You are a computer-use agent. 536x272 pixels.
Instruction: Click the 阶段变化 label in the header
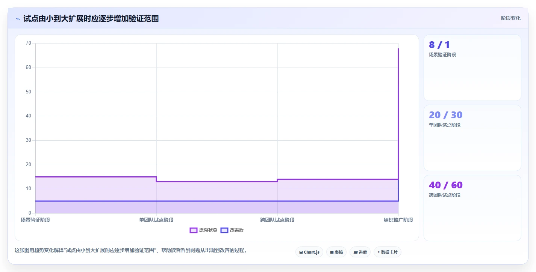[x=511, y=18]
